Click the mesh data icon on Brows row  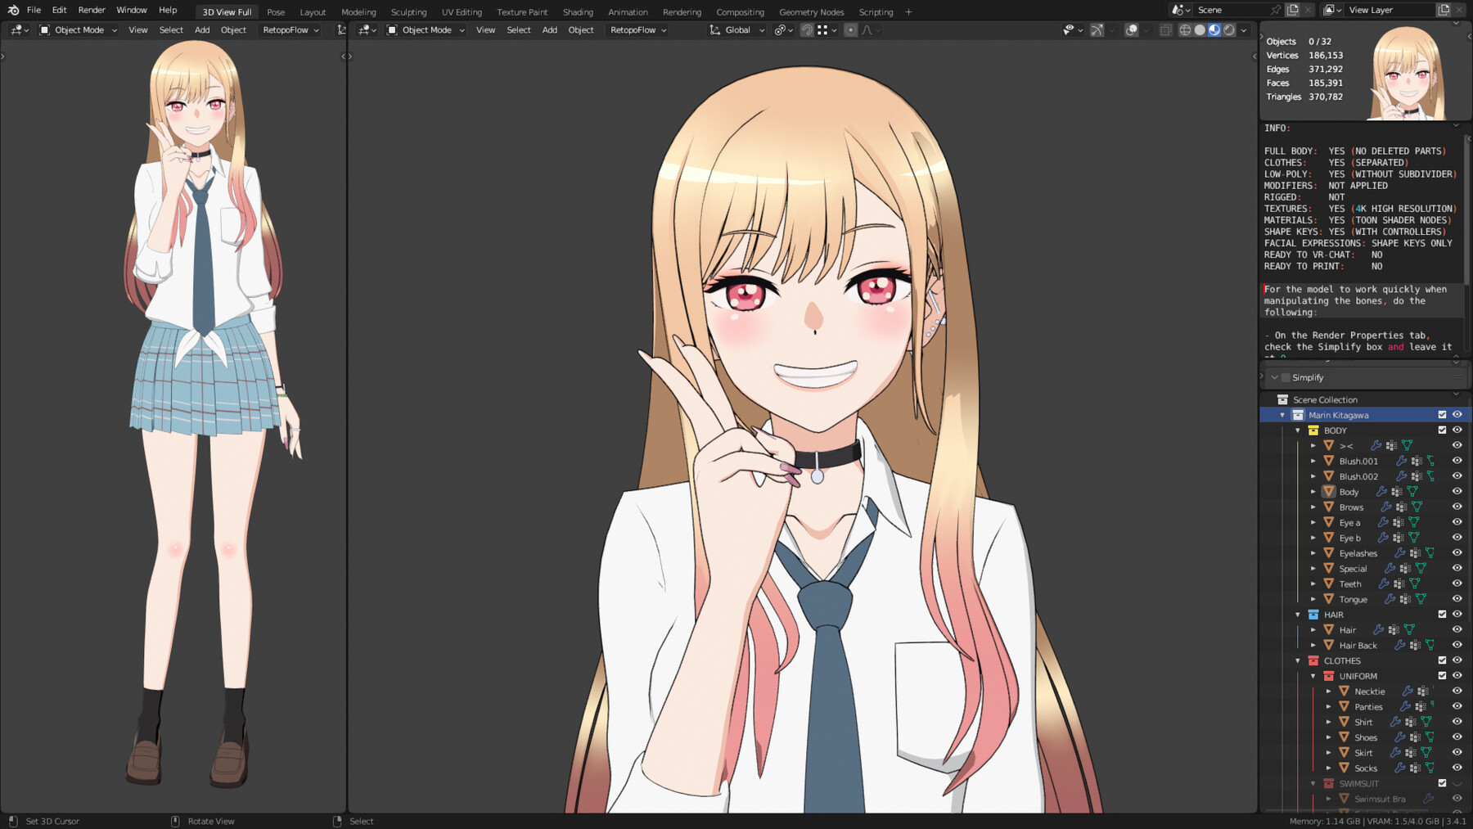click(1417, 507)
